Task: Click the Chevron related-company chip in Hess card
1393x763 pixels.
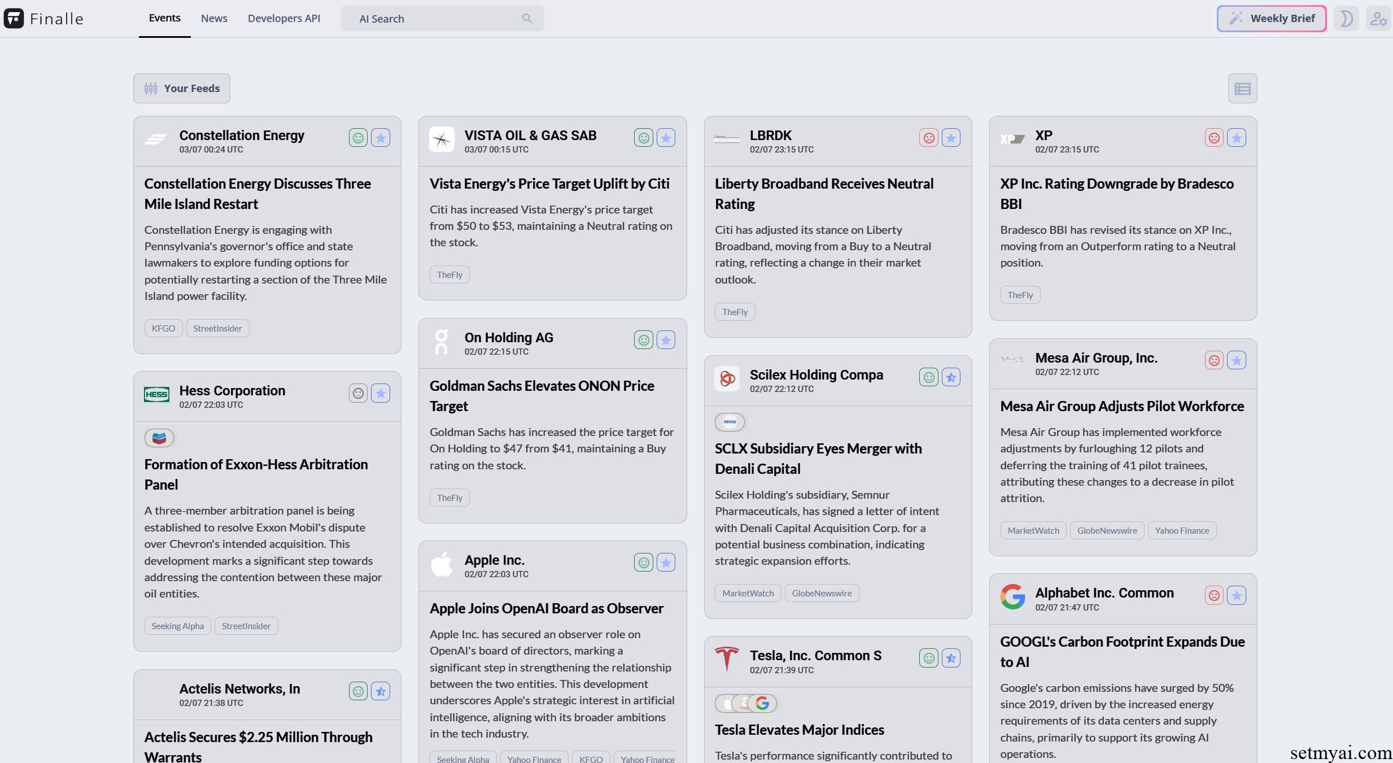Action: coord(159,438)
